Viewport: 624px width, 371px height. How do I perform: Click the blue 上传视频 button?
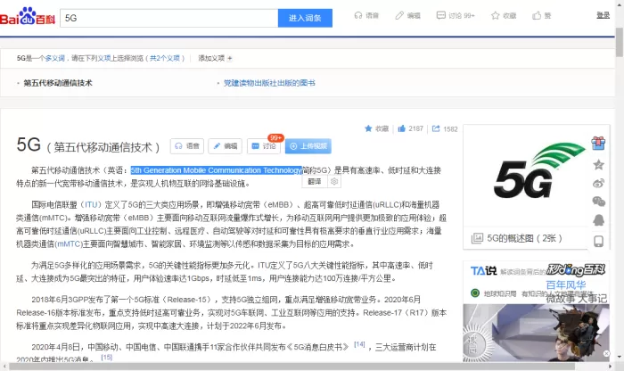tap(308, 146)
